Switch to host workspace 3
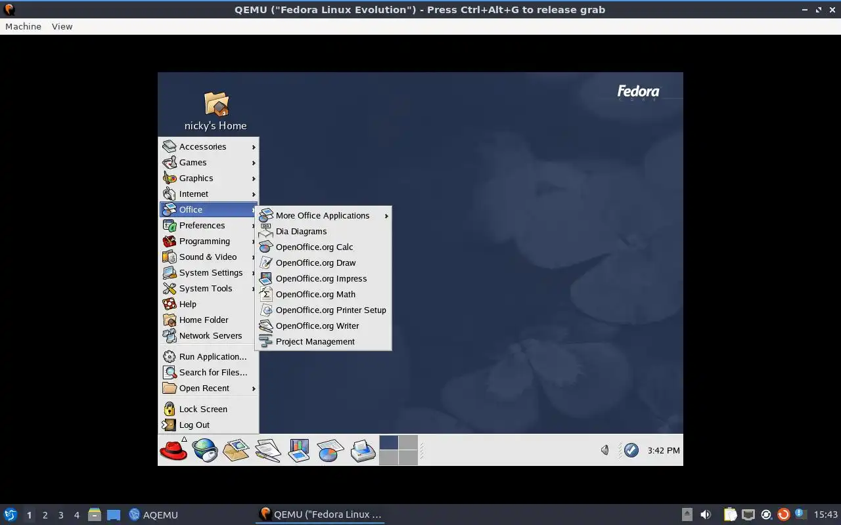 tap(61, 515)
